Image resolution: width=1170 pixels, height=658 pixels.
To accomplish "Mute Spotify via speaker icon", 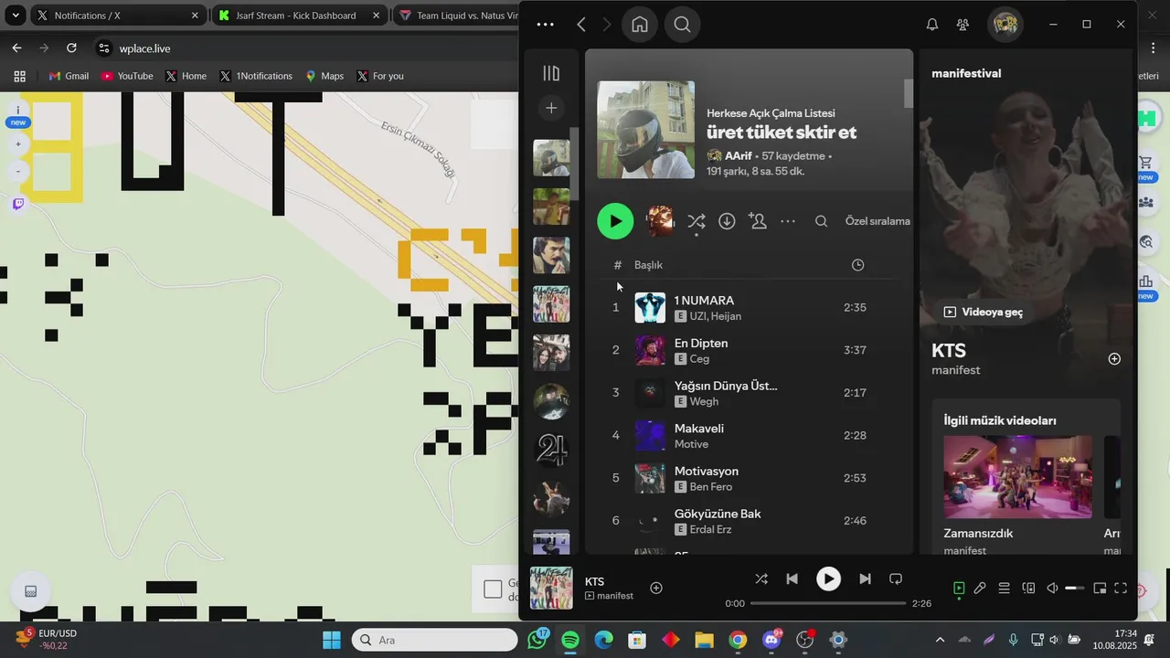I will point(1052,589).
